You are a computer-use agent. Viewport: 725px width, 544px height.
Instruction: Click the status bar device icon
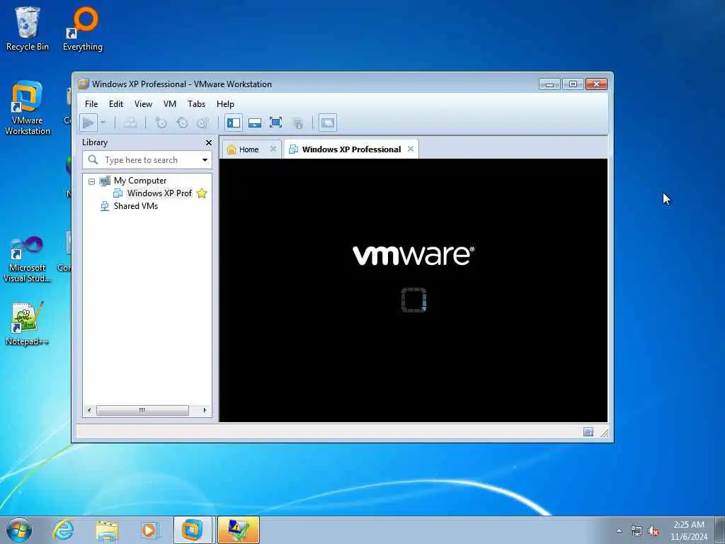pyautogui.click(x=588, y=432)
